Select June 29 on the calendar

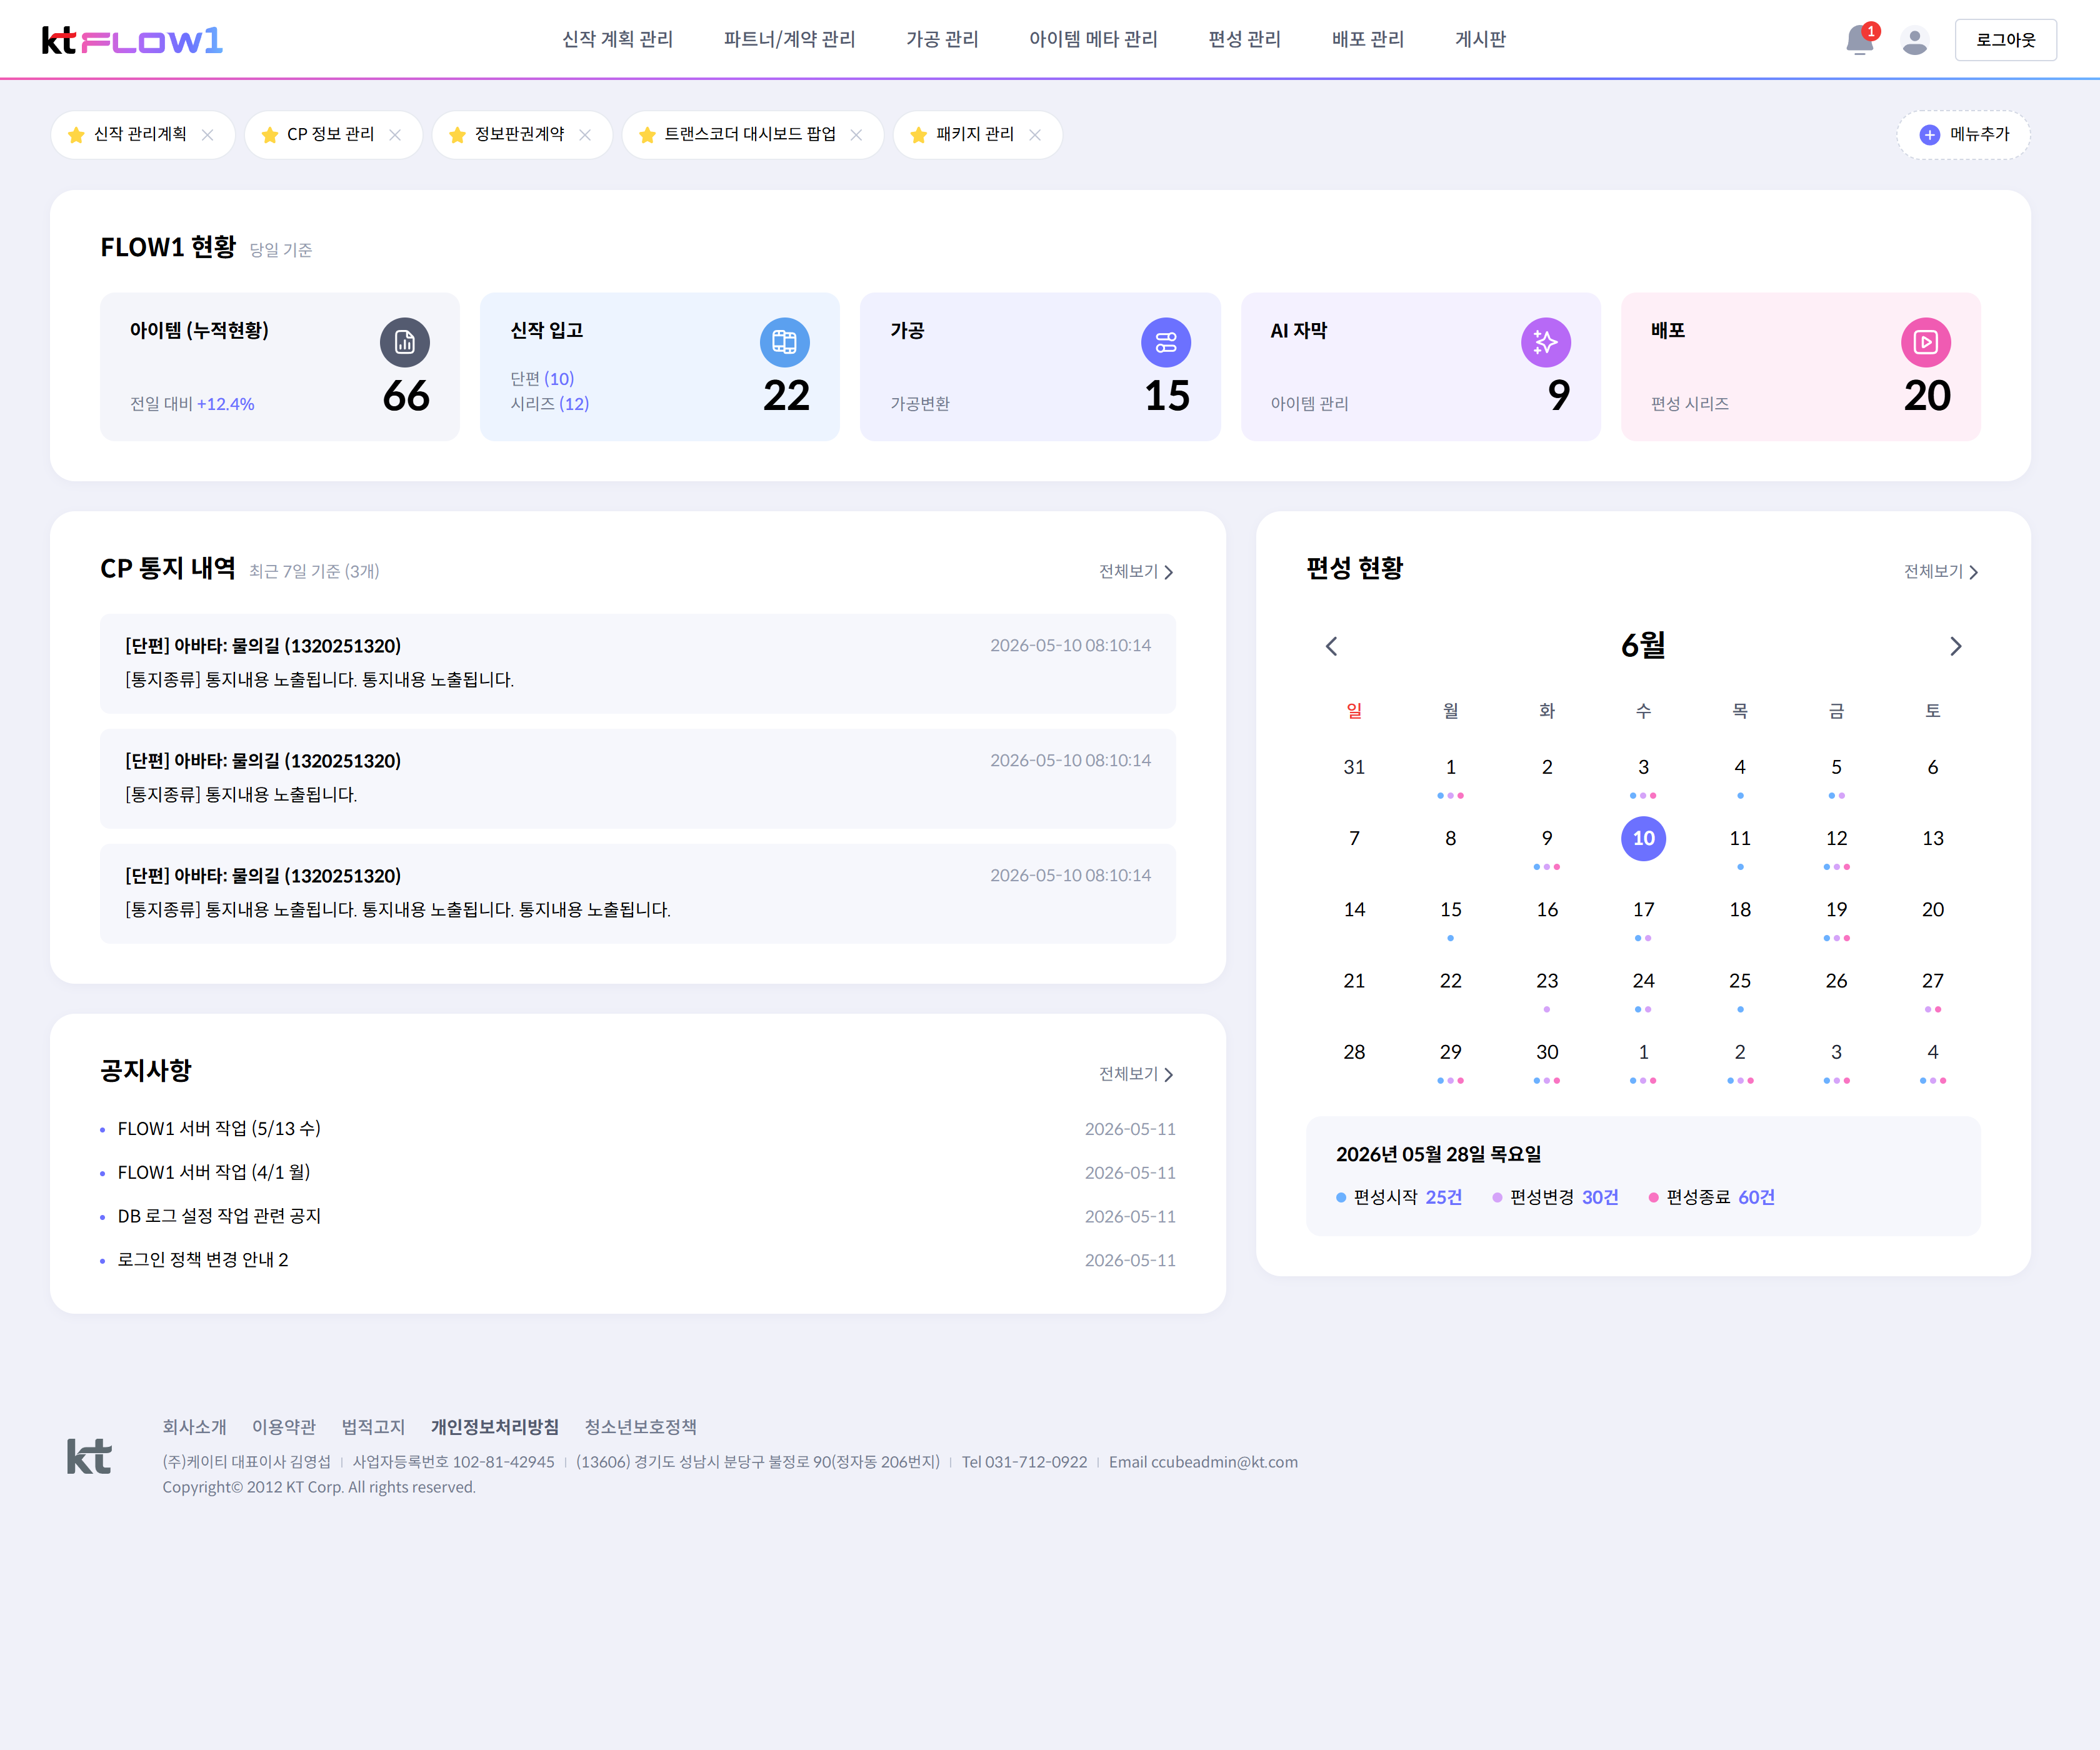pos(1450,1052)
